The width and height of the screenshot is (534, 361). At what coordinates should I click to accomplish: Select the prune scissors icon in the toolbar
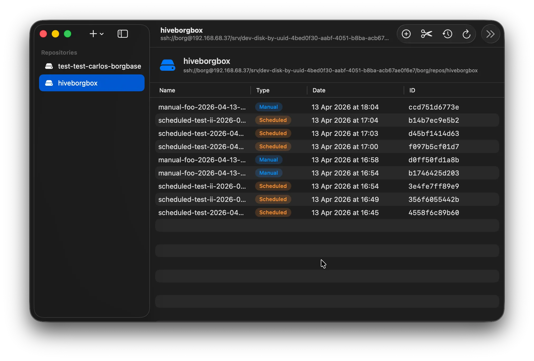[426, 34]
